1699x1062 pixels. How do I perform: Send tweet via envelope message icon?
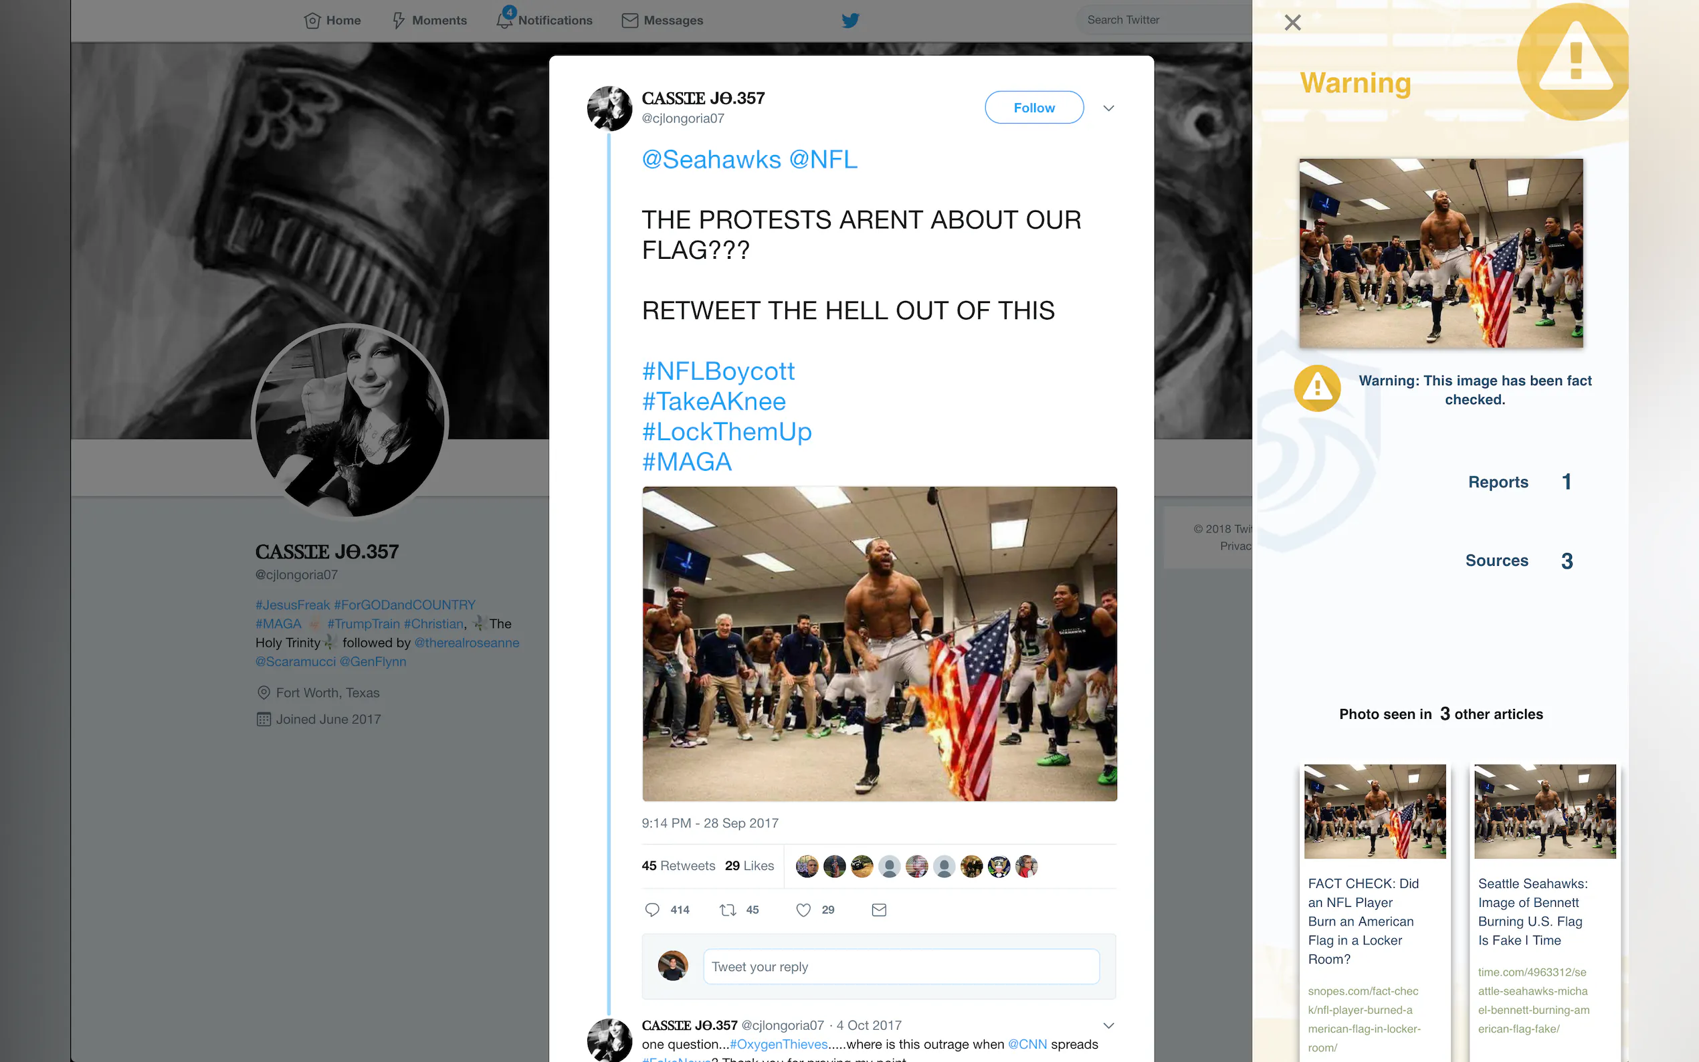click(879, 910)
